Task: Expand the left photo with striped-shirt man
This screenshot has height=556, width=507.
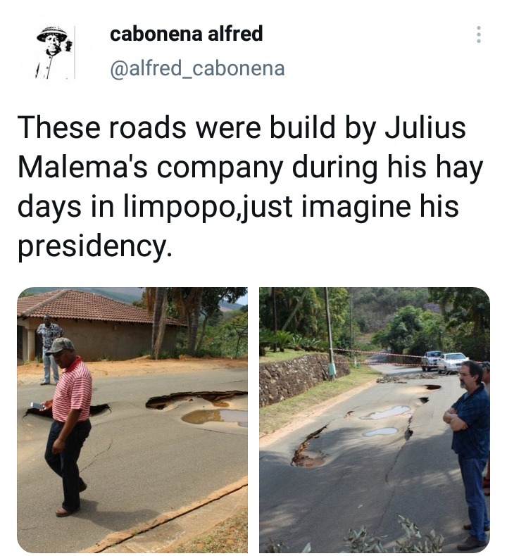Action: coord(132,420)
